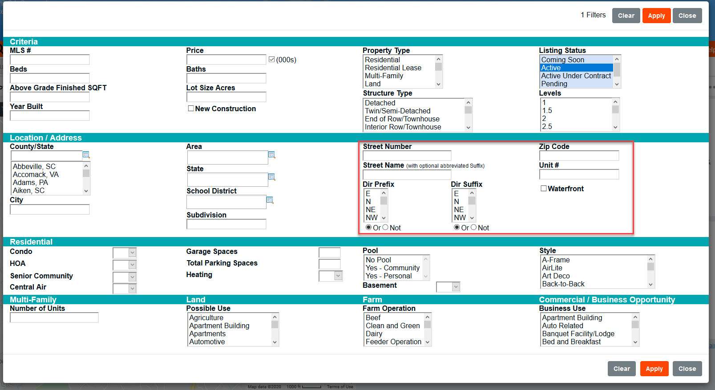This screenshot has height=390, width=715.
Task: Open the Condo dropdown
Action: coord(125,253)
